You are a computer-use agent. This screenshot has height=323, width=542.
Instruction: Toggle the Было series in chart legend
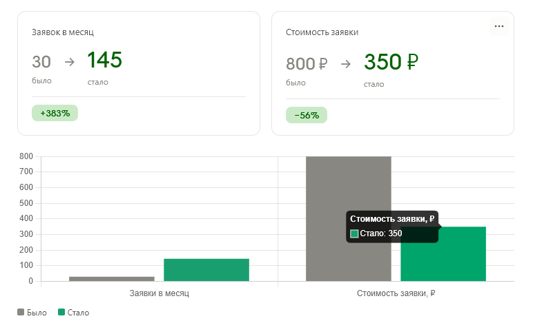click(32, 312)
